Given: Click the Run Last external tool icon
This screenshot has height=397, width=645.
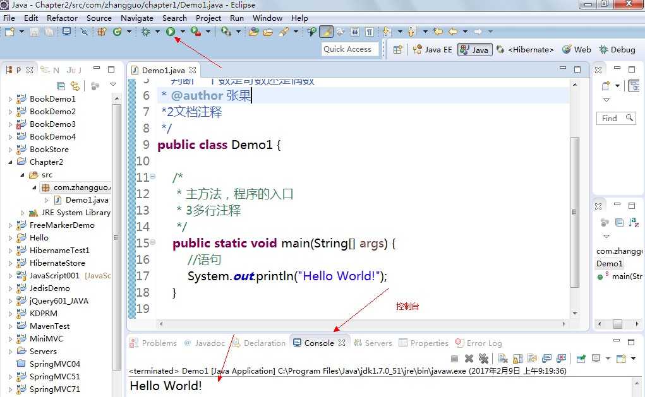Looking at the screenshot, I should point(196,32).
